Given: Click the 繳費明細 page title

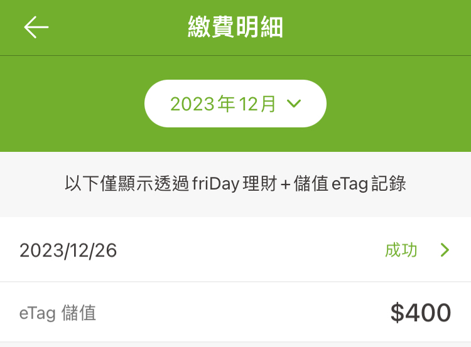Looking at the screenshot, I should [x=235, y=28].
